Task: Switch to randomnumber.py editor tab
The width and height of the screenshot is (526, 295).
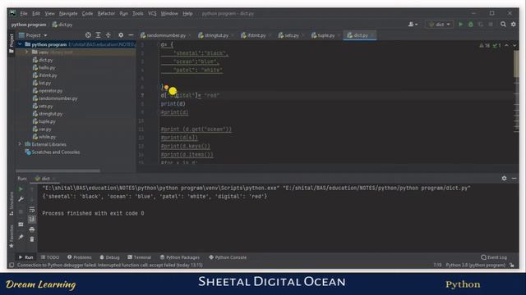Action: (166, 35)
